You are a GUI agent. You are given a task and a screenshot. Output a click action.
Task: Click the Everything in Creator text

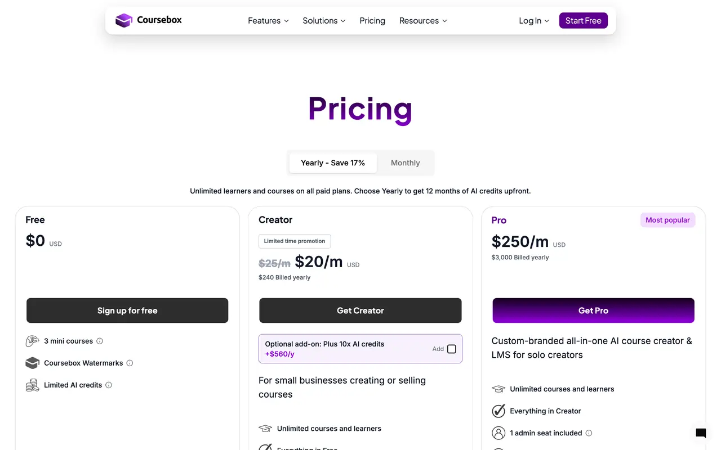(545, 411)
